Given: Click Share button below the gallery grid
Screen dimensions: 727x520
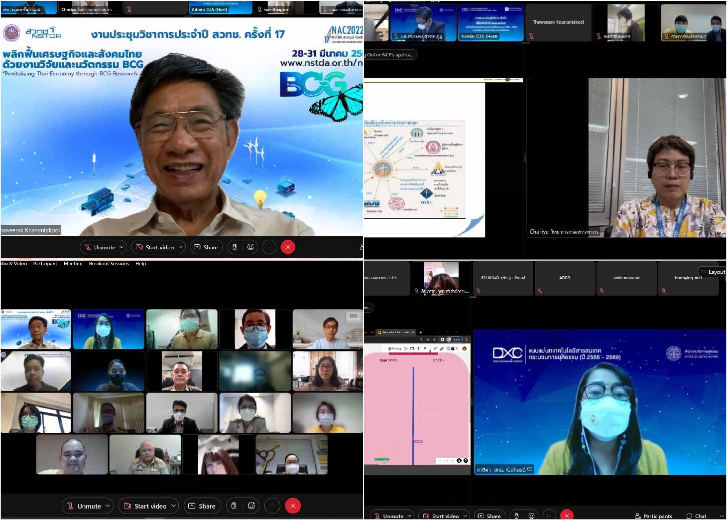Looking at the screenshot, I should 202,506.
